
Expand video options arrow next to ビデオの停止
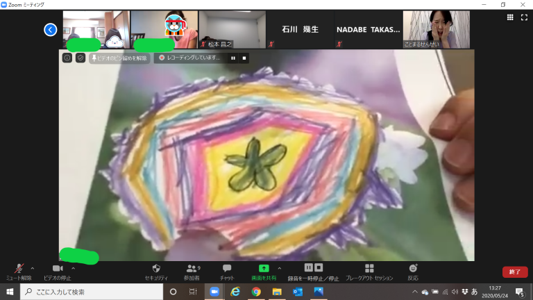coord(73,268)
